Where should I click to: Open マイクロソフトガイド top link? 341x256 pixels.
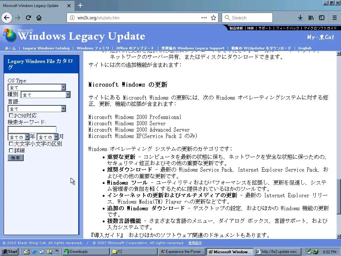pos(320,28)
